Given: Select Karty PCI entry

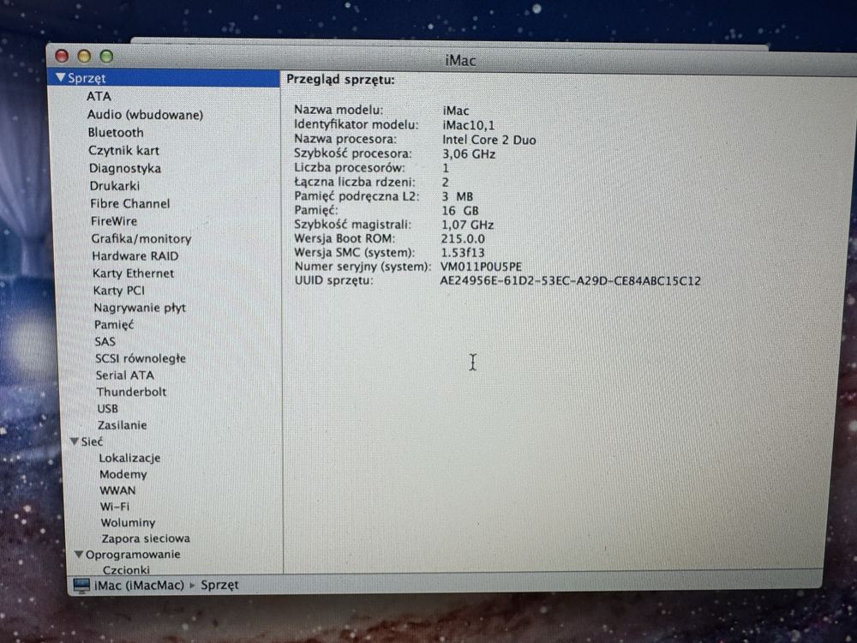Looking at the screenshot, I should point(118,291).
